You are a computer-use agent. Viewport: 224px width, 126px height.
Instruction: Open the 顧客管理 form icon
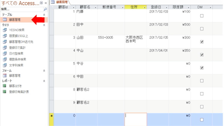(5, 76)
